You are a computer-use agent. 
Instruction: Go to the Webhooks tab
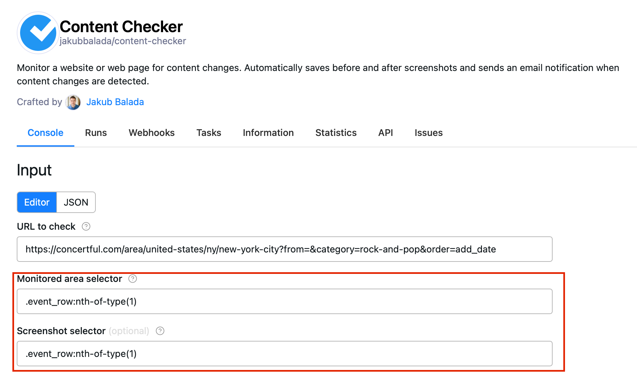click(152, 133)
